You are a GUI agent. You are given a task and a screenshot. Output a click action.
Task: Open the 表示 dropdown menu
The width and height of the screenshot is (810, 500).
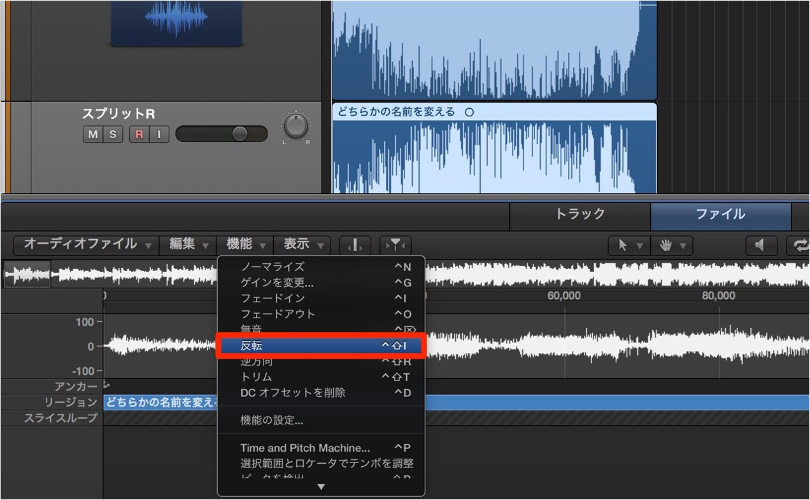tap(302, 244)
